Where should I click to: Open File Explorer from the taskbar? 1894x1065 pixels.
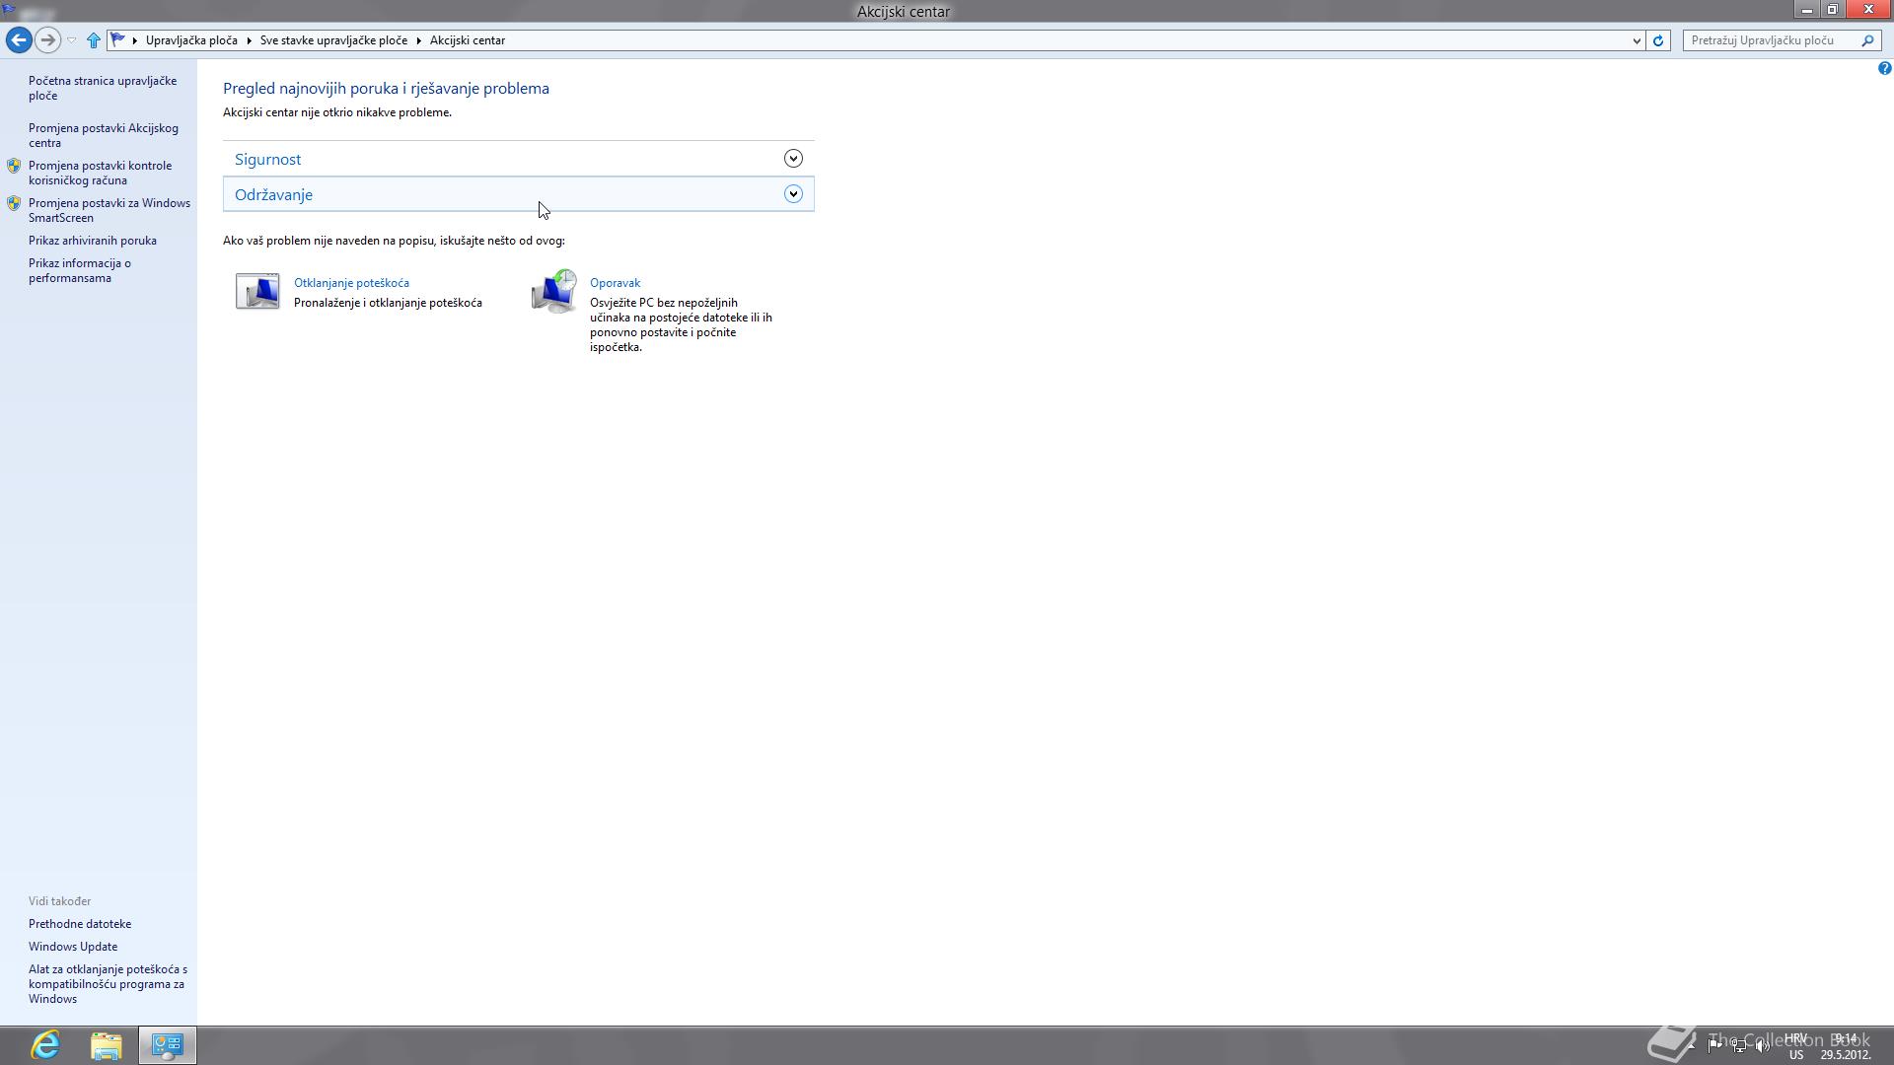pos(107,1045)
